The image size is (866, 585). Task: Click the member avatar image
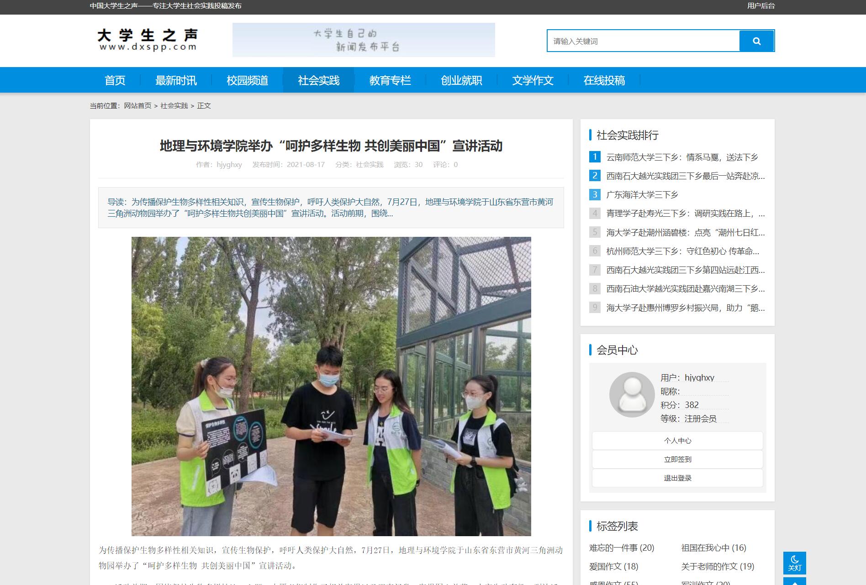click(x=632, y=394)
